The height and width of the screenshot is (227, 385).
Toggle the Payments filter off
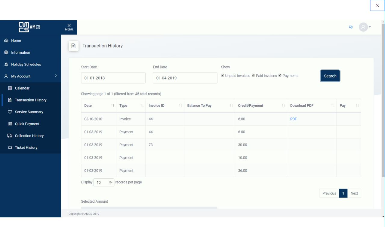pyautogui.click(x=280, y=75)
